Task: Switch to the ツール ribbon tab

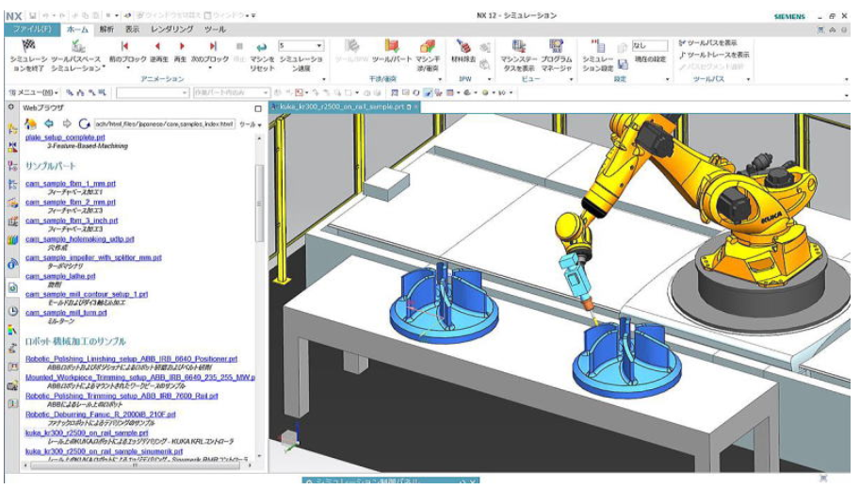Action: (215, 29)
